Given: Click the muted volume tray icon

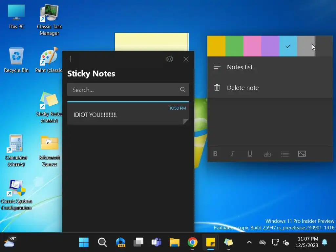Looking at the screenshot, I should [x=286, y=242].
